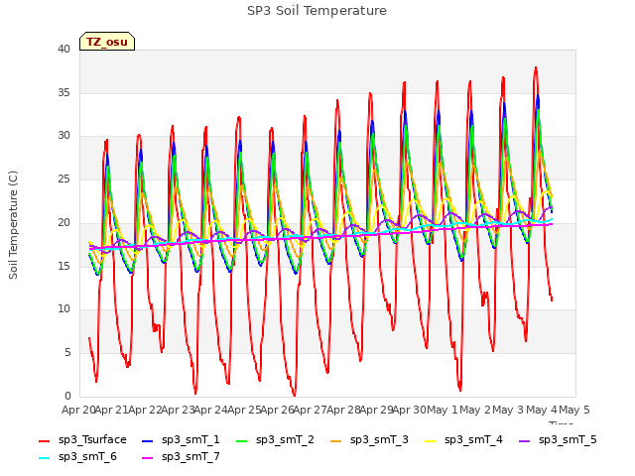Click the yellow sp3_smT_4 legend swatch
Screen dimensions: 635x476
coord(430,440)
